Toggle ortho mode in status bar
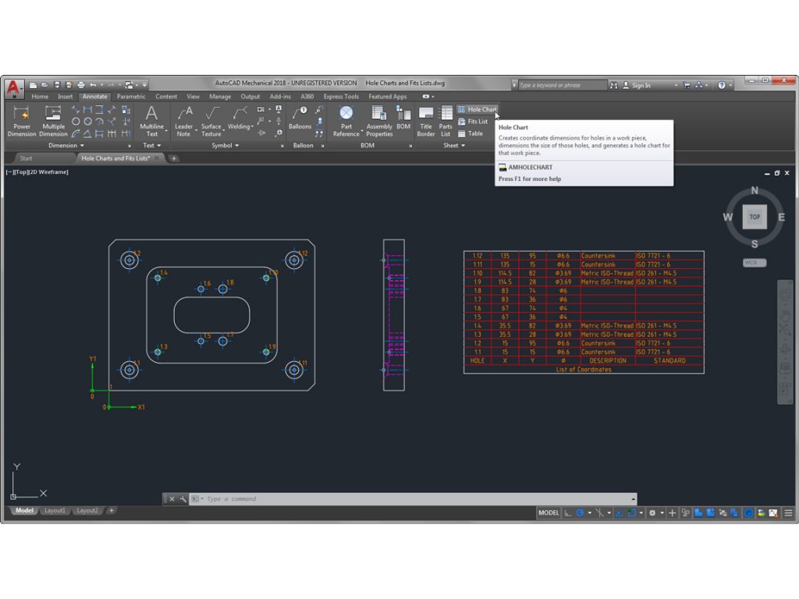This screenshot has height=599, width=799. click(567, 513)
